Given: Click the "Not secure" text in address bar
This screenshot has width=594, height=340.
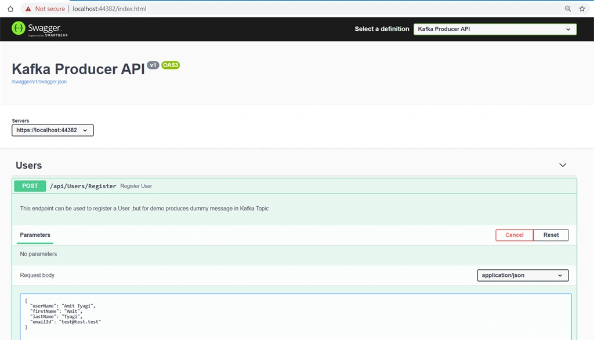Looking at the screenshot, I should point(50,9).
